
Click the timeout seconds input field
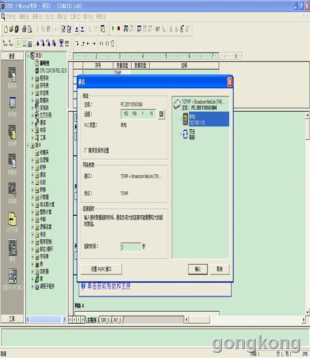pos(131,247)
